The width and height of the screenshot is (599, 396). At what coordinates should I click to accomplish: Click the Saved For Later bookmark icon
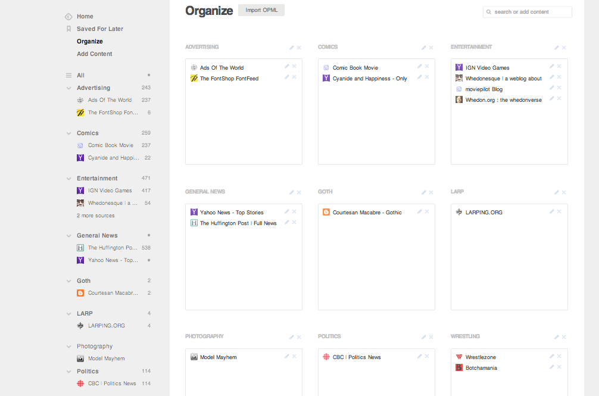pos(68,29)
